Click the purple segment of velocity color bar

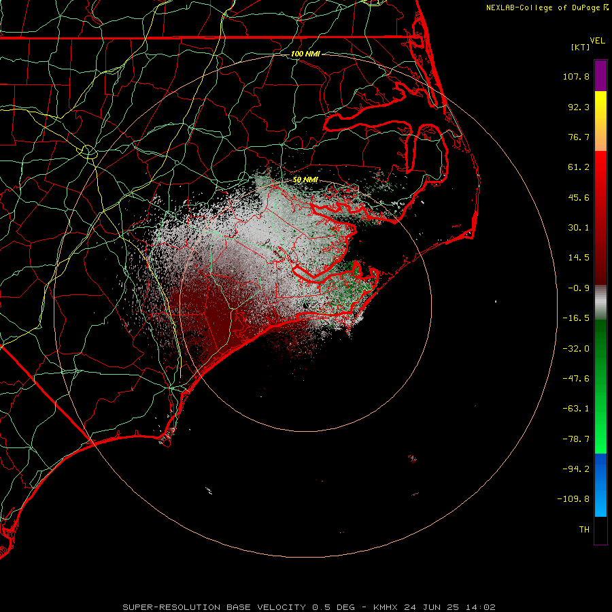point(600,76)
